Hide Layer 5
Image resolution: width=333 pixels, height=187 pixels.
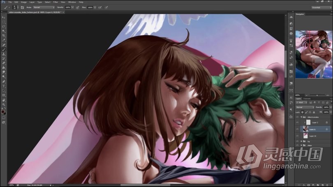[x=297, y=122]
